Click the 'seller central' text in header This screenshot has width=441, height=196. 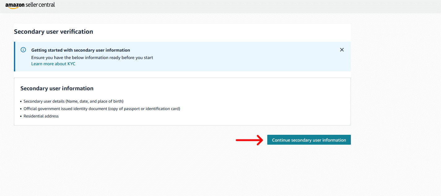[41, 5]
